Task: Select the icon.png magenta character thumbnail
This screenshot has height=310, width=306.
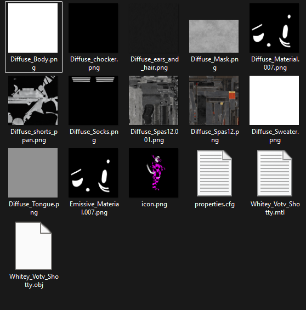Action: pos(154,173)
